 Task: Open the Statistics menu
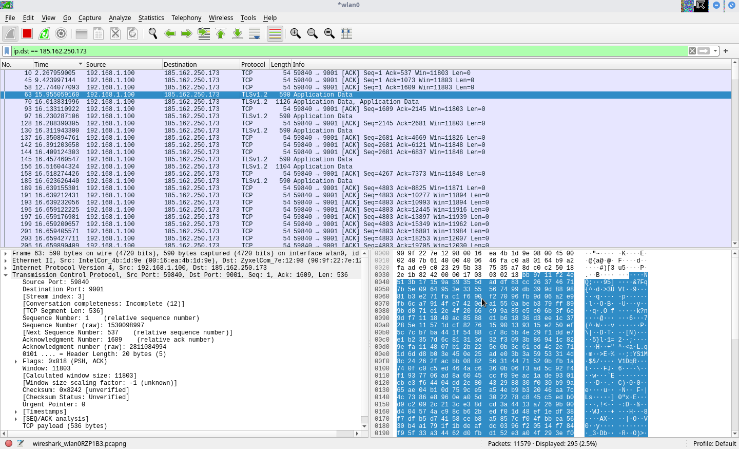point(151,17)
